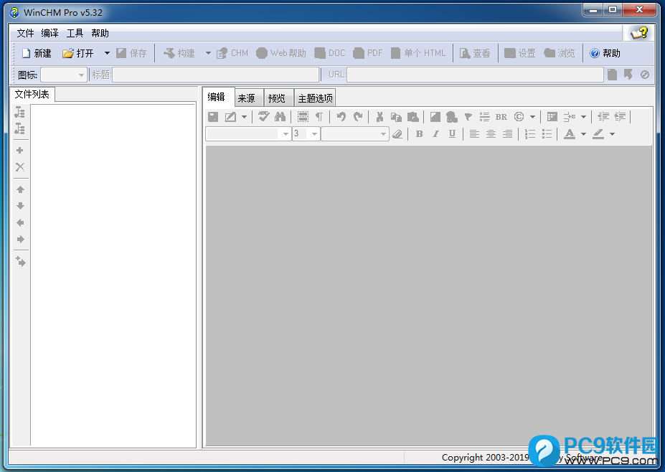The image size is (665, 472).
Task: Click the Open (打开) folder button
Action: pyautogui.click(x=78, y=53)
